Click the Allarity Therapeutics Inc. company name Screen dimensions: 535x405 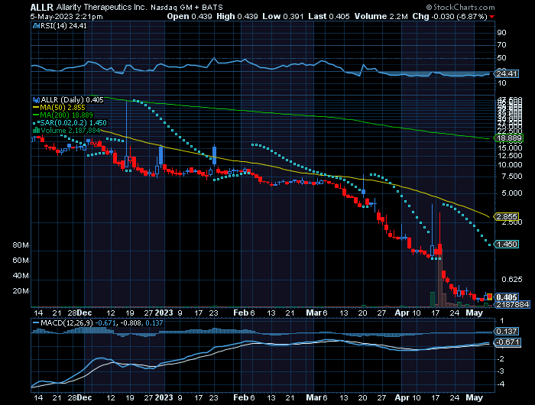point(102,7)
